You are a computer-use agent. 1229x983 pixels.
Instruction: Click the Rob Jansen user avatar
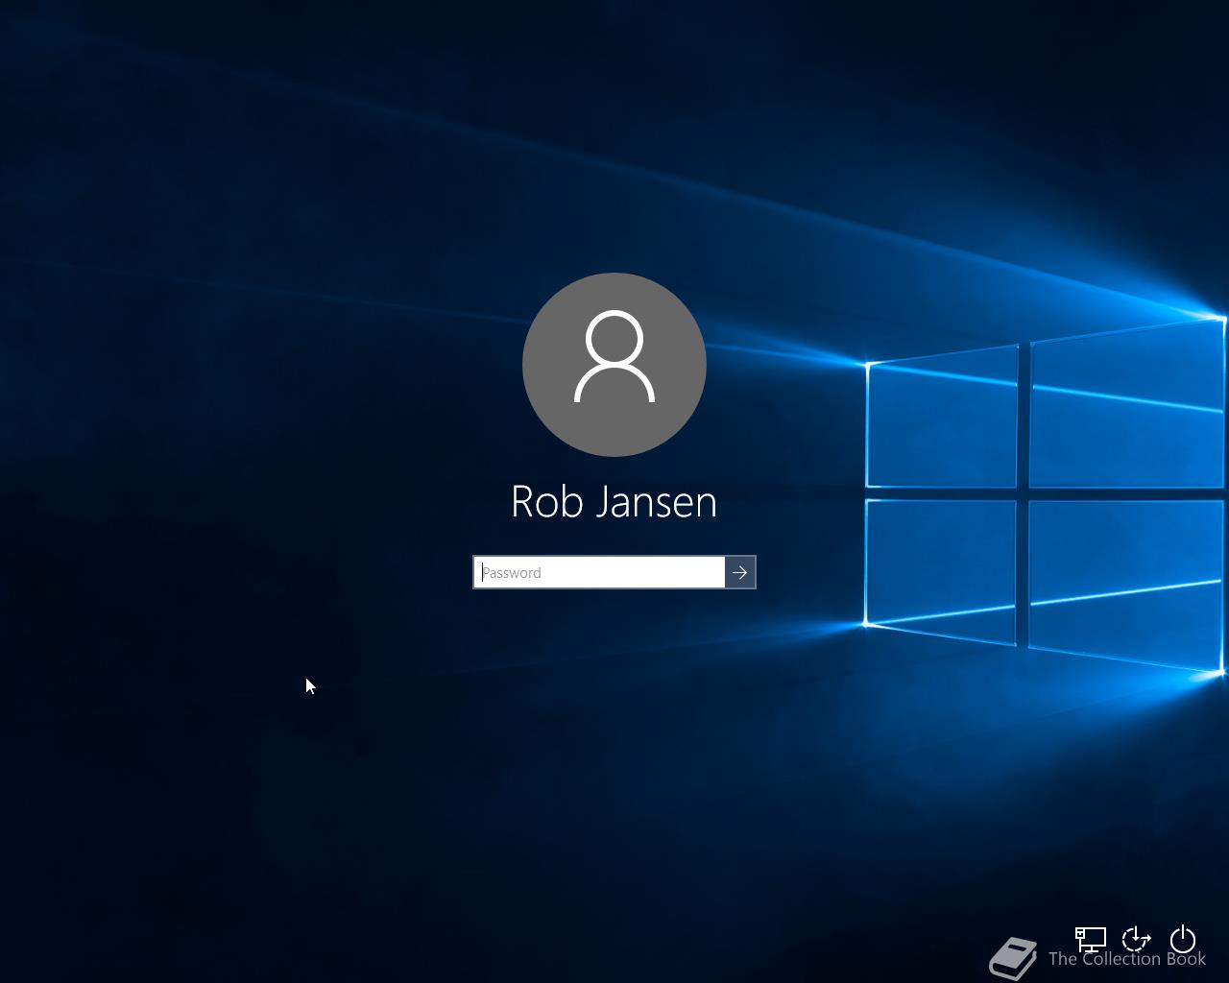pos(614,365)
